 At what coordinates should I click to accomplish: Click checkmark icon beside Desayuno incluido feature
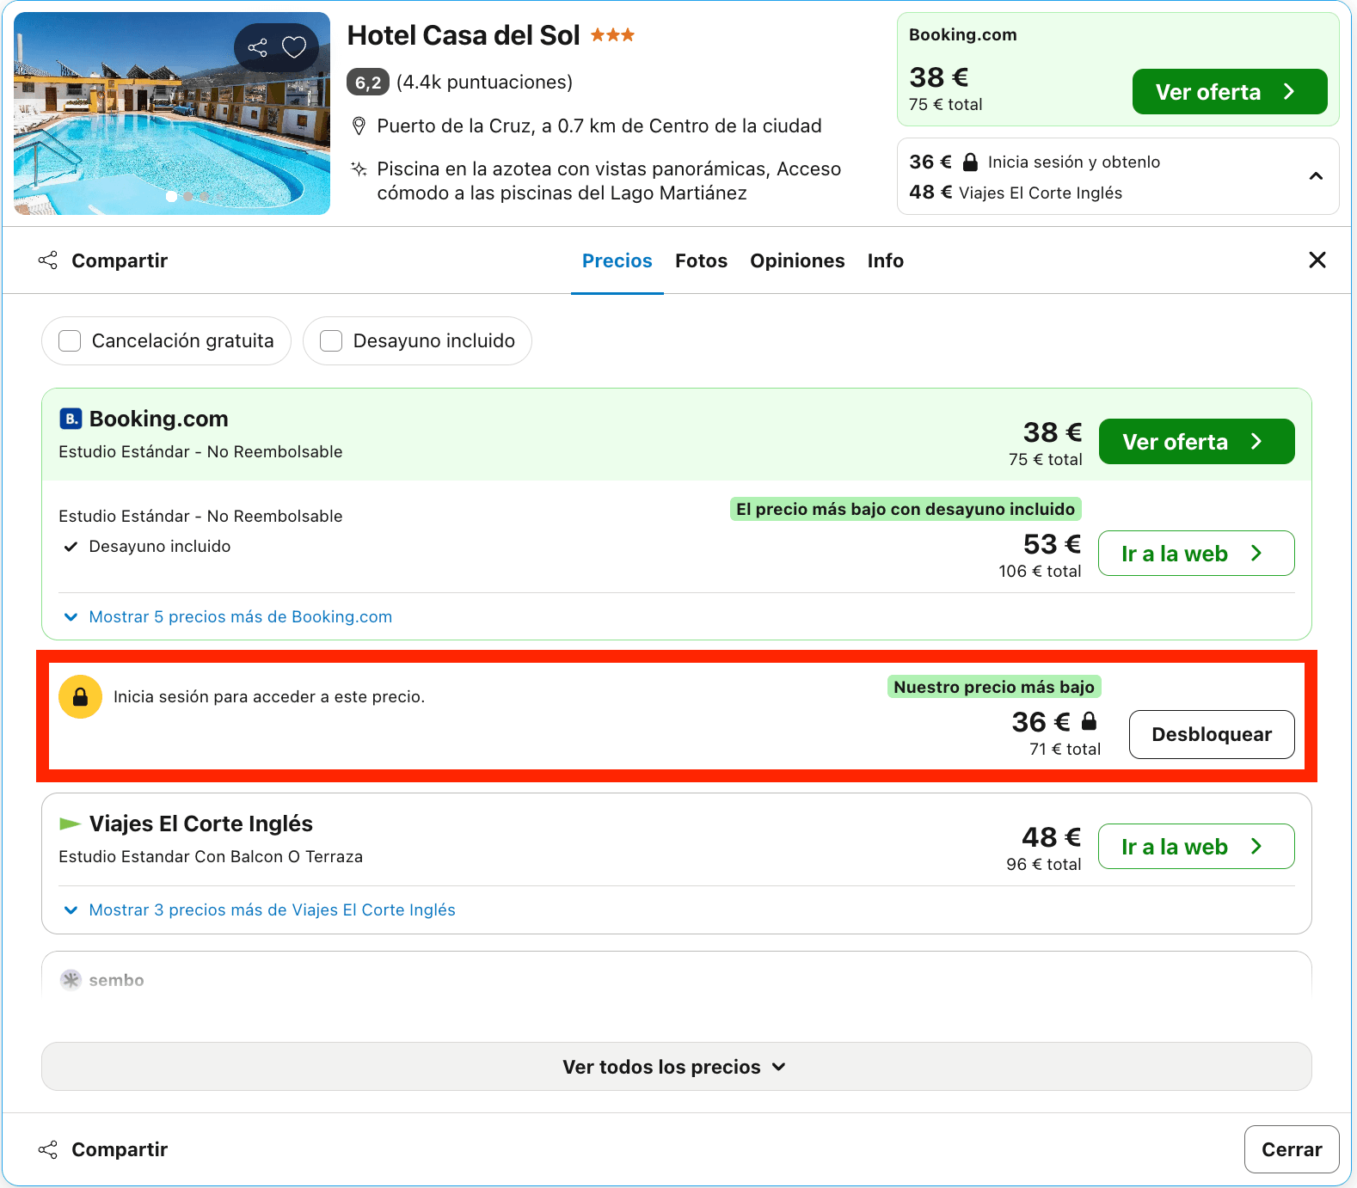click(71, 547)
